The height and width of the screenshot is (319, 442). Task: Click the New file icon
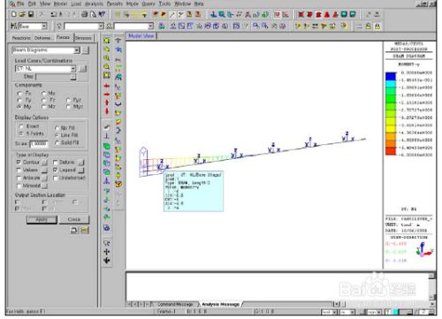[13, 14]
